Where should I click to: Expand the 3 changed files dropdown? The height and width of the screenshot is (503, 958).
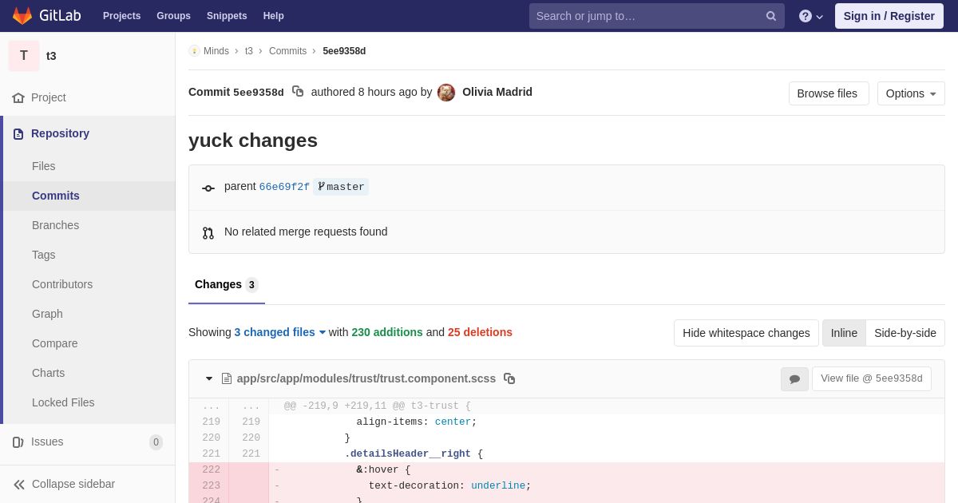(x=279, y=332)
